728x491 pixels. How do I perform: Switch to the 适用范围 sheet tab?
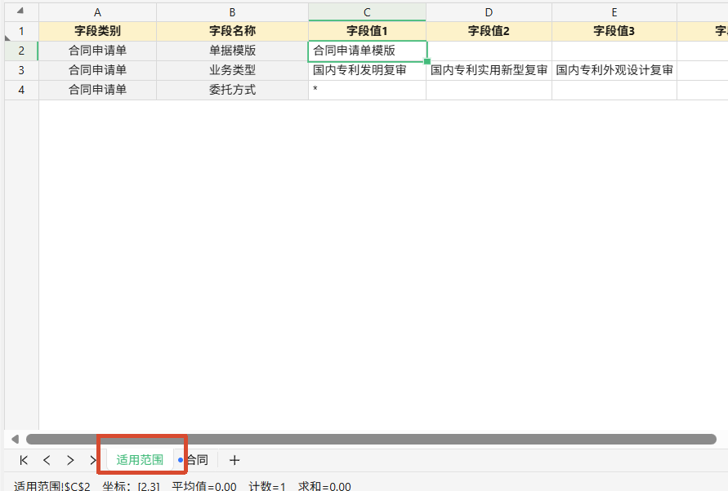140,460
